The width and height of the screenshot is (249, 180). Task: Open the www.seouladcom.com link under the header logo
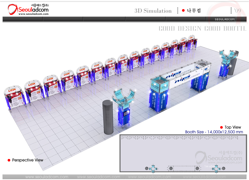click(33, 14)
